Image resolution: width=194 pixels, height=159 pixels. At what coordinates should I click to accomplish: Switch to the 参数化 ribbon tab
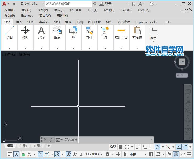click(x=44, y=22)
